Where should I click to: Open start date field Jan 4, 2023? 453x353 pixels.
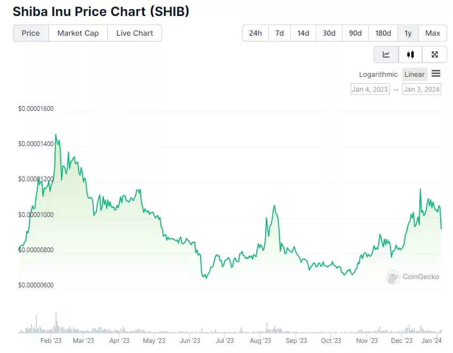coord(370,89)
